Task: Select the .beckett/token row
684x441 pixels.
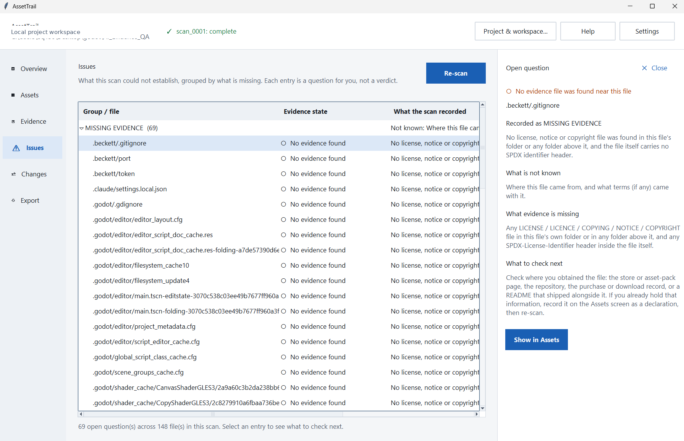Action: [279, 174]
